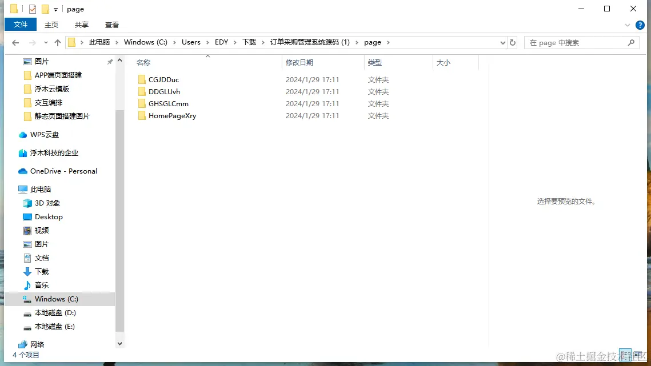Open the recent locations dropdown beside Back button
This screenshot has width=651, height=366.
(x=45, y=42)
